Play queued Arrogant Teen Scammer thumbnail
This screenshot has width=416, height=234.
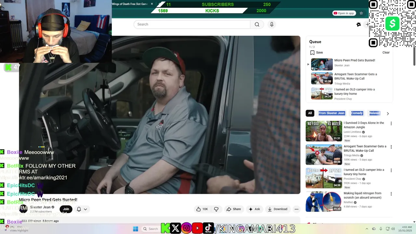point(322,78)
